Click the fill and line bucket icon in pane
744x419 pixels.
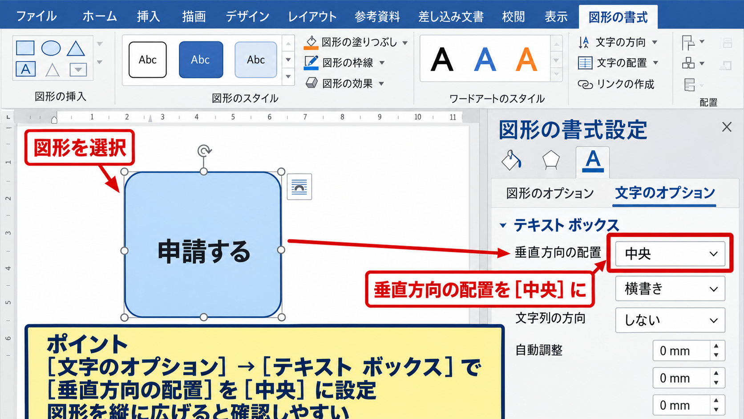click(x=511, y=160)
